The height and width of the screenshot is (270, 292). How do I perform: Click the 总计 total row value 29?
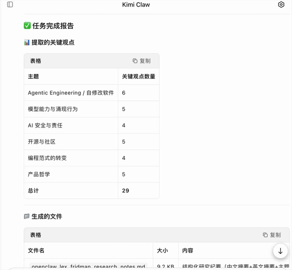pos(125,191)
